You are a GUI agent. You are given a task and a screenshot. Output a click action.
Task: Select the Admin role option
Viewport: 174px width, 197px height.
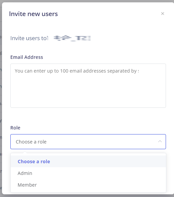coord(88,173)
